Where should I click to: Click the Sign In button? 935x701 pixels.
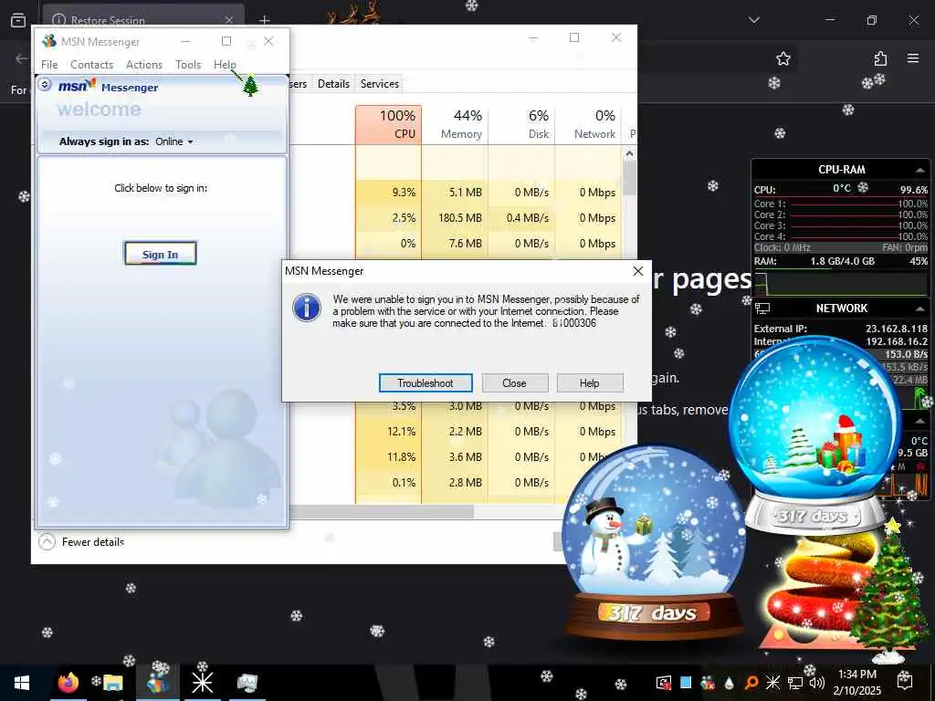pyautogui.click(x=161, y=254)
